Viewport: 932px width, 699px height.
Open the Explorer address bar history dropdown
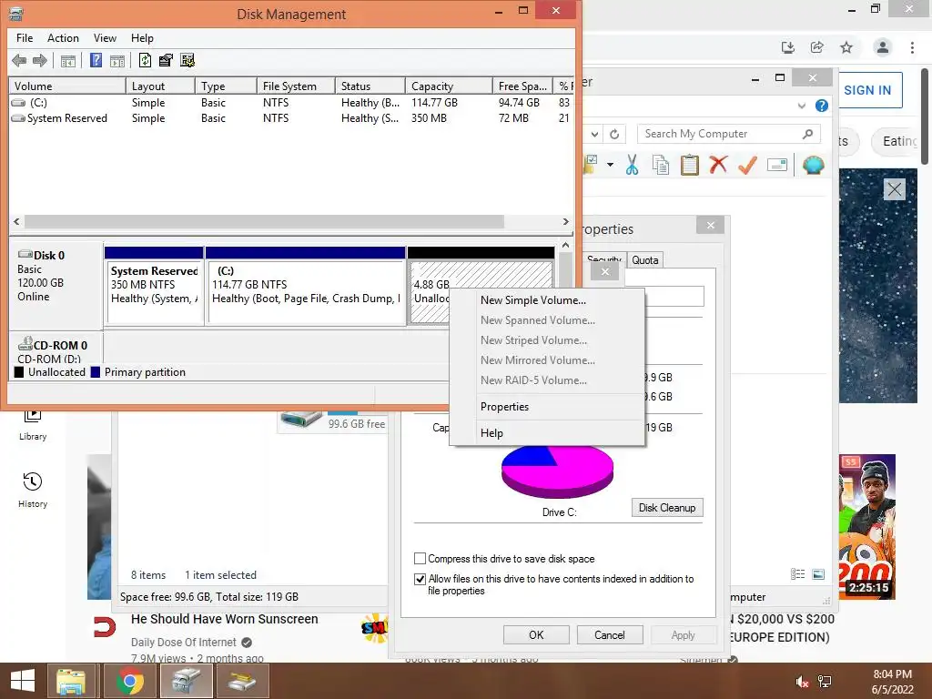594,135
